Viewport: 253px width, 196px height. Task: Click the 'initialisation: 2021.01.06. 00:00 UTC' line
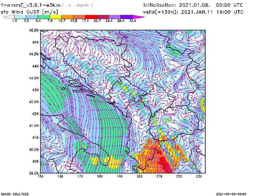(193, 5)
